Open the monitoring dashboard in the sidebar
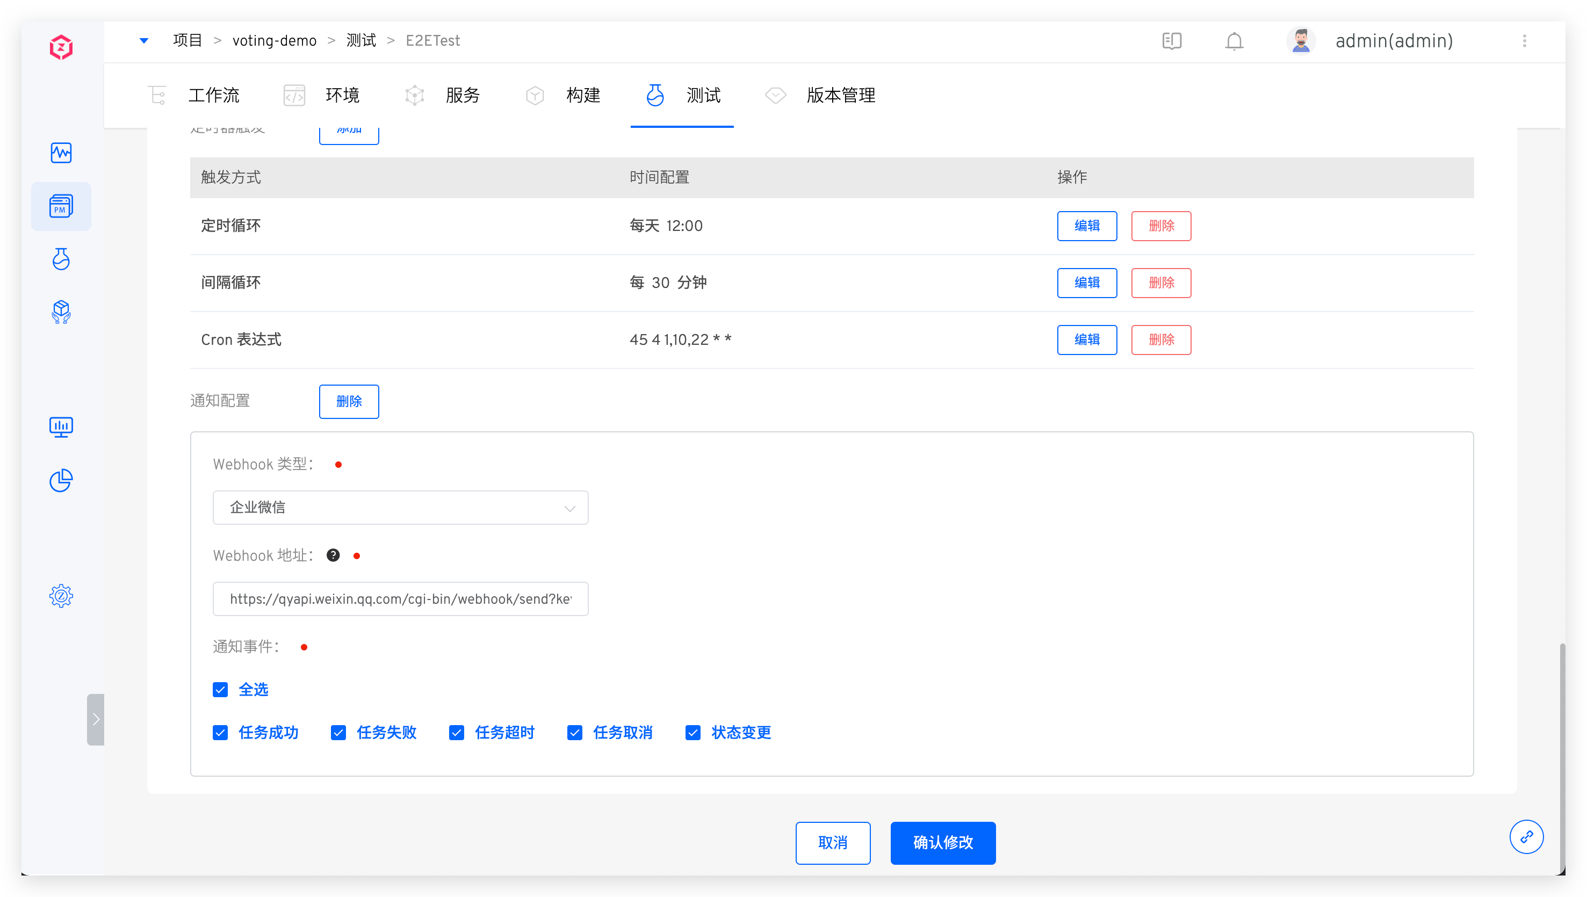This screenshot has width=1587, height=897. click(61, 153)
